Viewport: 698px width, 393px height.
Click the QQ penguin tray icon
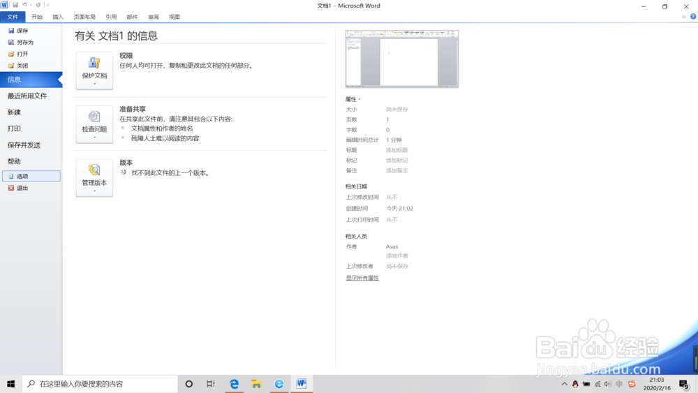pos(575,384)
